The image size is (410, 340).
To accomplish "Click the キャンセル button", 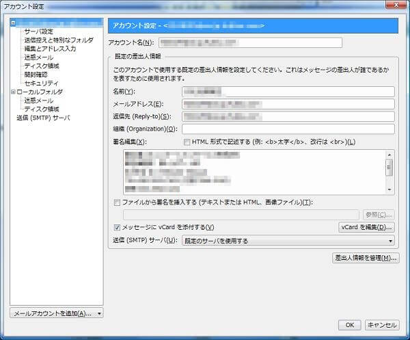I will pyautogui.click(x=382, y=325).
